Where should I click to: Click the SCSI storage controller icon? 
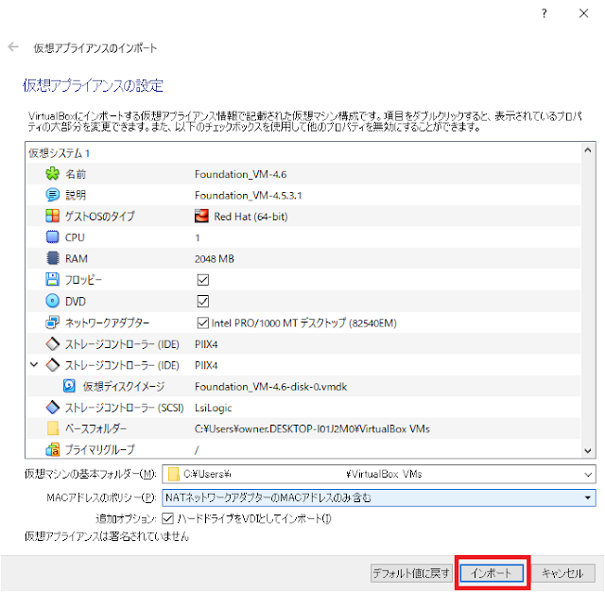pyautogui.click(x=53, y=408)
